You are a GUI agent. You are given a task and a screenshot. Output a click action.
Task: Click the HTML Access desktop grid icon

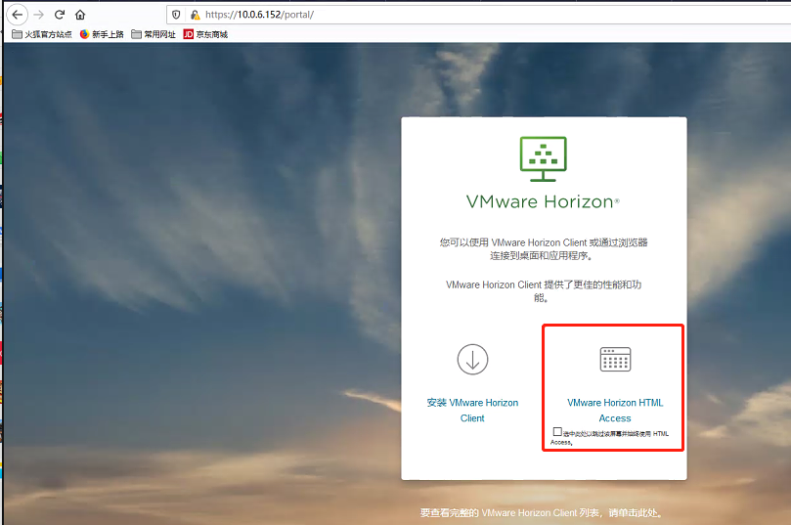[615, 359]
